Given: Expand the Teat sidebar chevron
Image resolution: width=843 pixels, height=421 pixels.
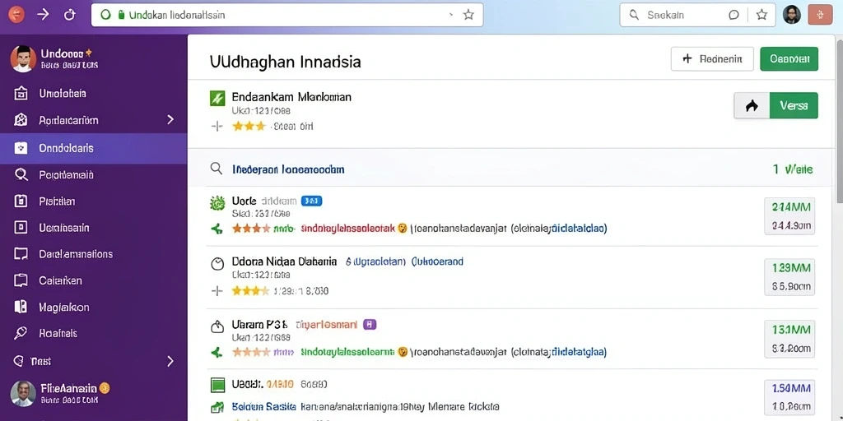Looking at the screenshot, I should (170, 361).
